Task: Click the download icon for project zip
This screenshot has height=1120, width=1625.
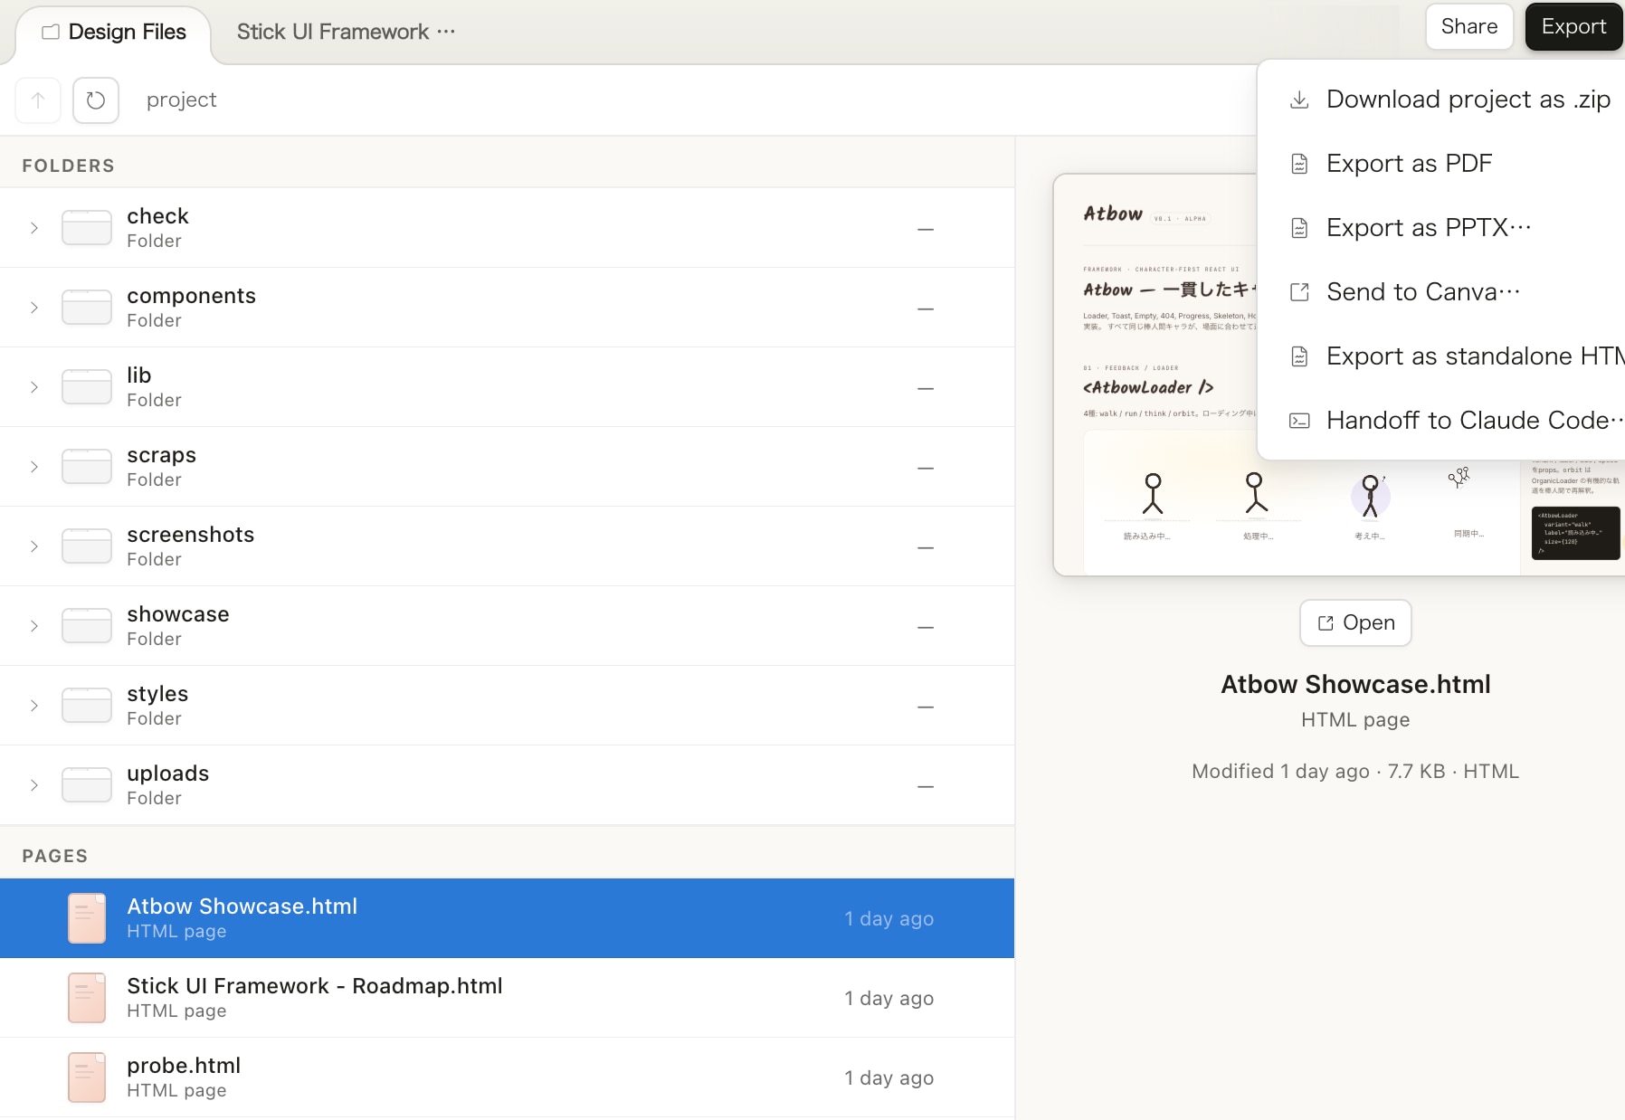Action: coord(1299,100)
